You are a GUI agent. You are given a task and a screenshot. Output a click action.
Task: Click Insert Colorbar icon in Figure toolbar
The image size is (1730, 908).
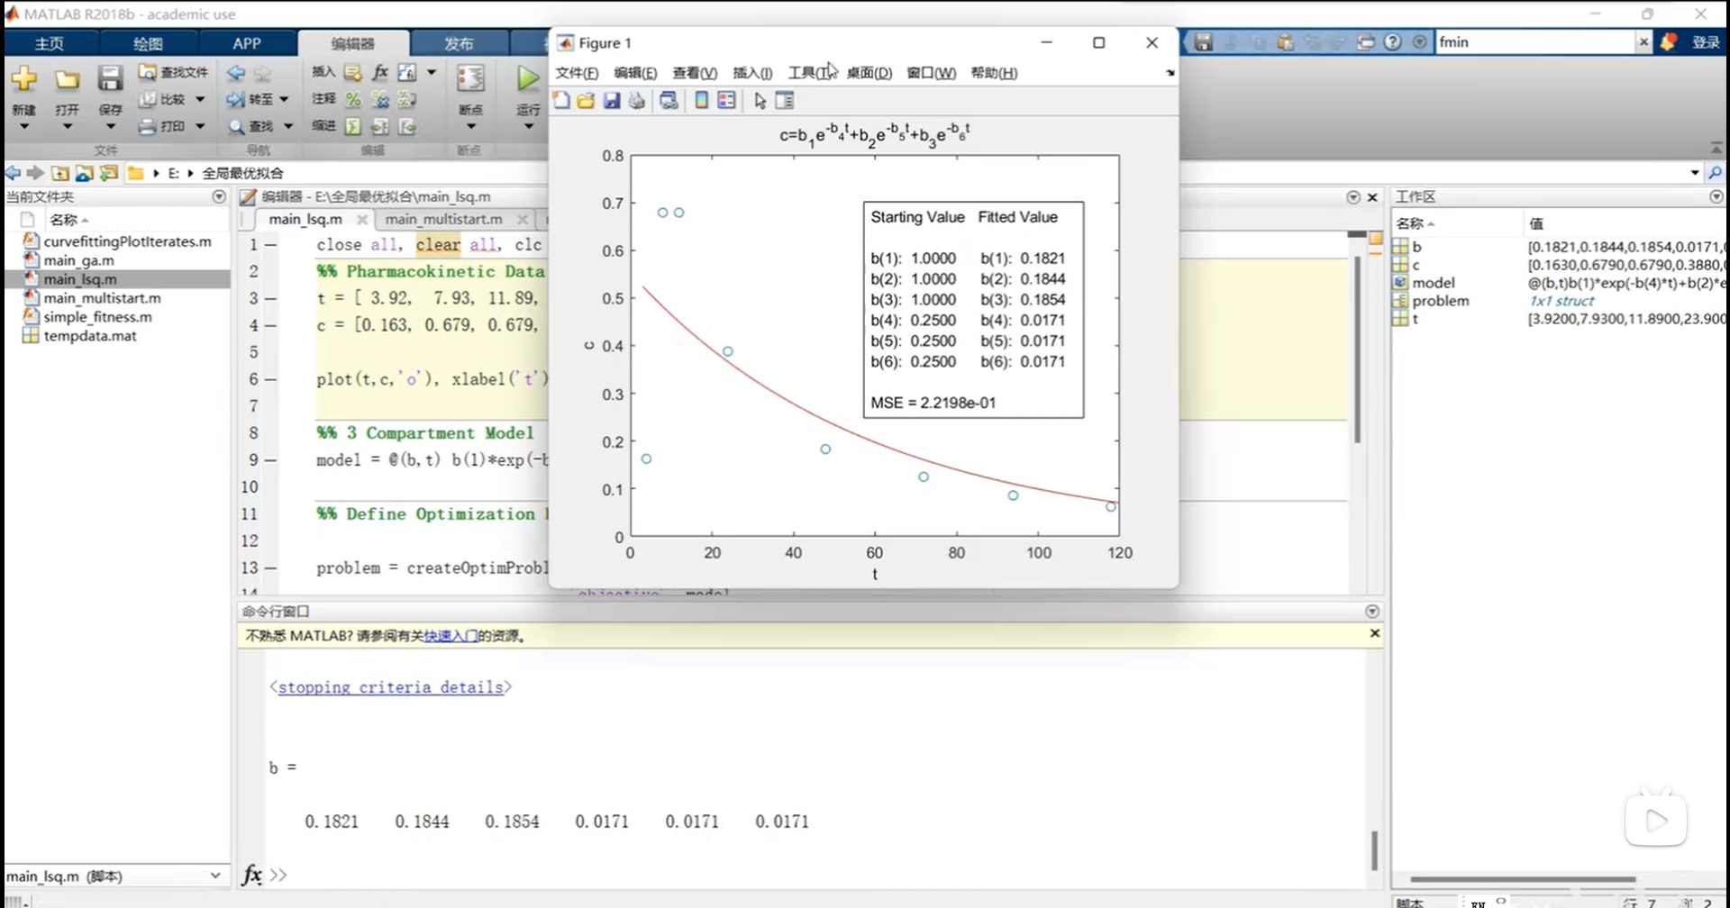[701, 101]
